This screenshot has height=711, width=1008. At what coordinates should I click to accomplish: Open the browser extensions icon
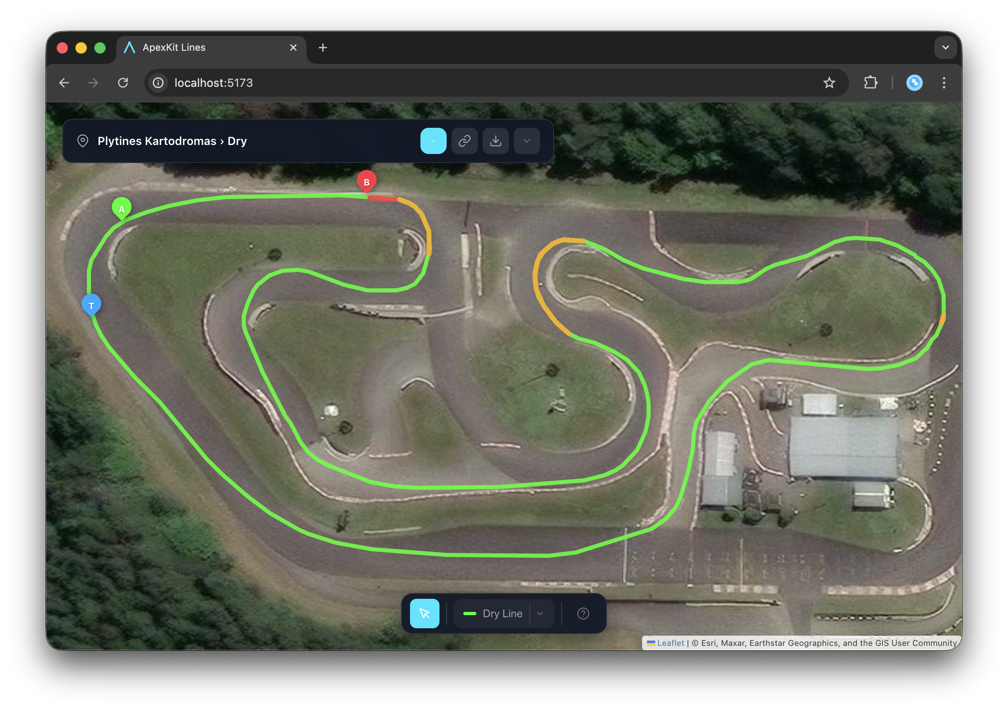pyautogui.click(x=871, y=82)
